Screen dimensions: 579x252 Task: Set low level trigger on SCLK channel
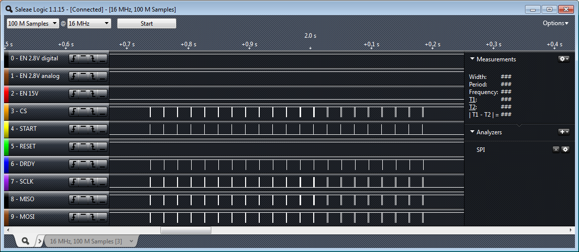pos(102,182)
